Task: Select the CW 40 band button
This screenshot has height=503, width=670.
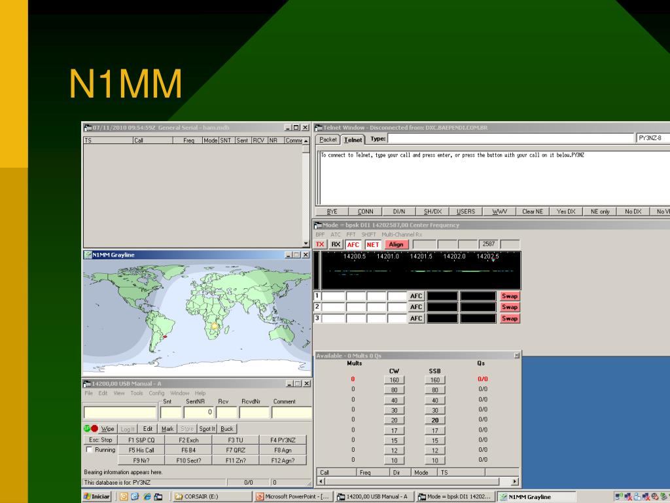Action: click(x=394, y=400)
